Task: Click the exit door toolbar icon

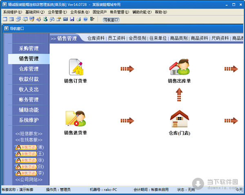Action: 92,19
